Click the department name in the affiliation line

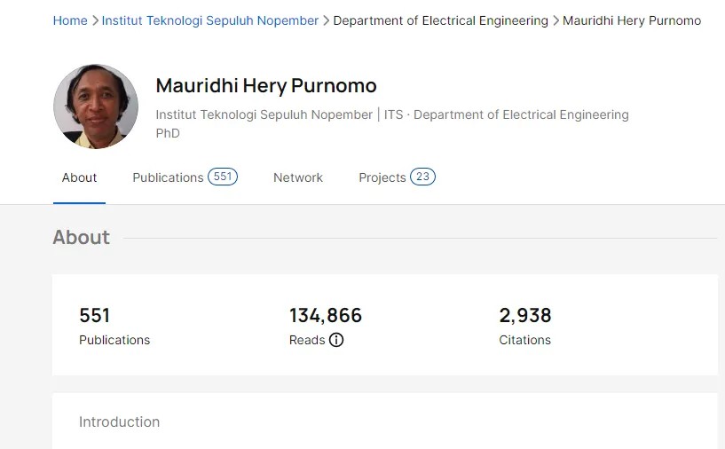(521, 114)
